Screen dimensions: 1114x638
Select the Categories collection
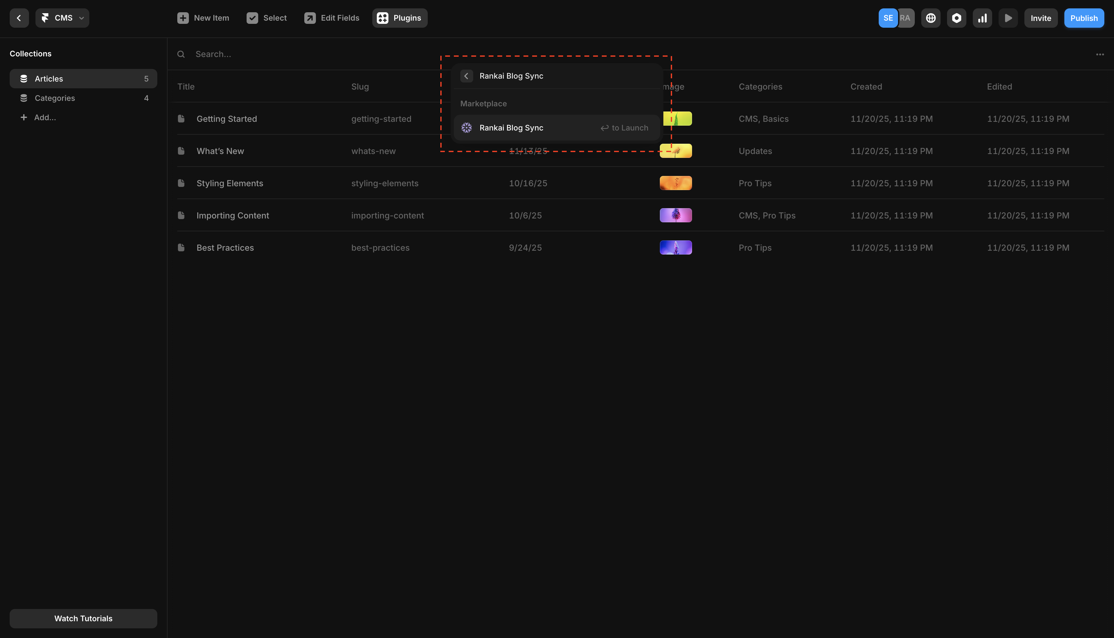54,98
